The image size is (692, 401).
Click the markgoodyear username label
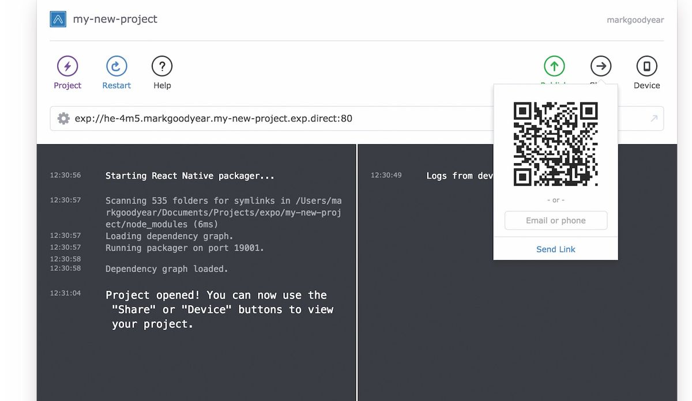click(635, 19)
